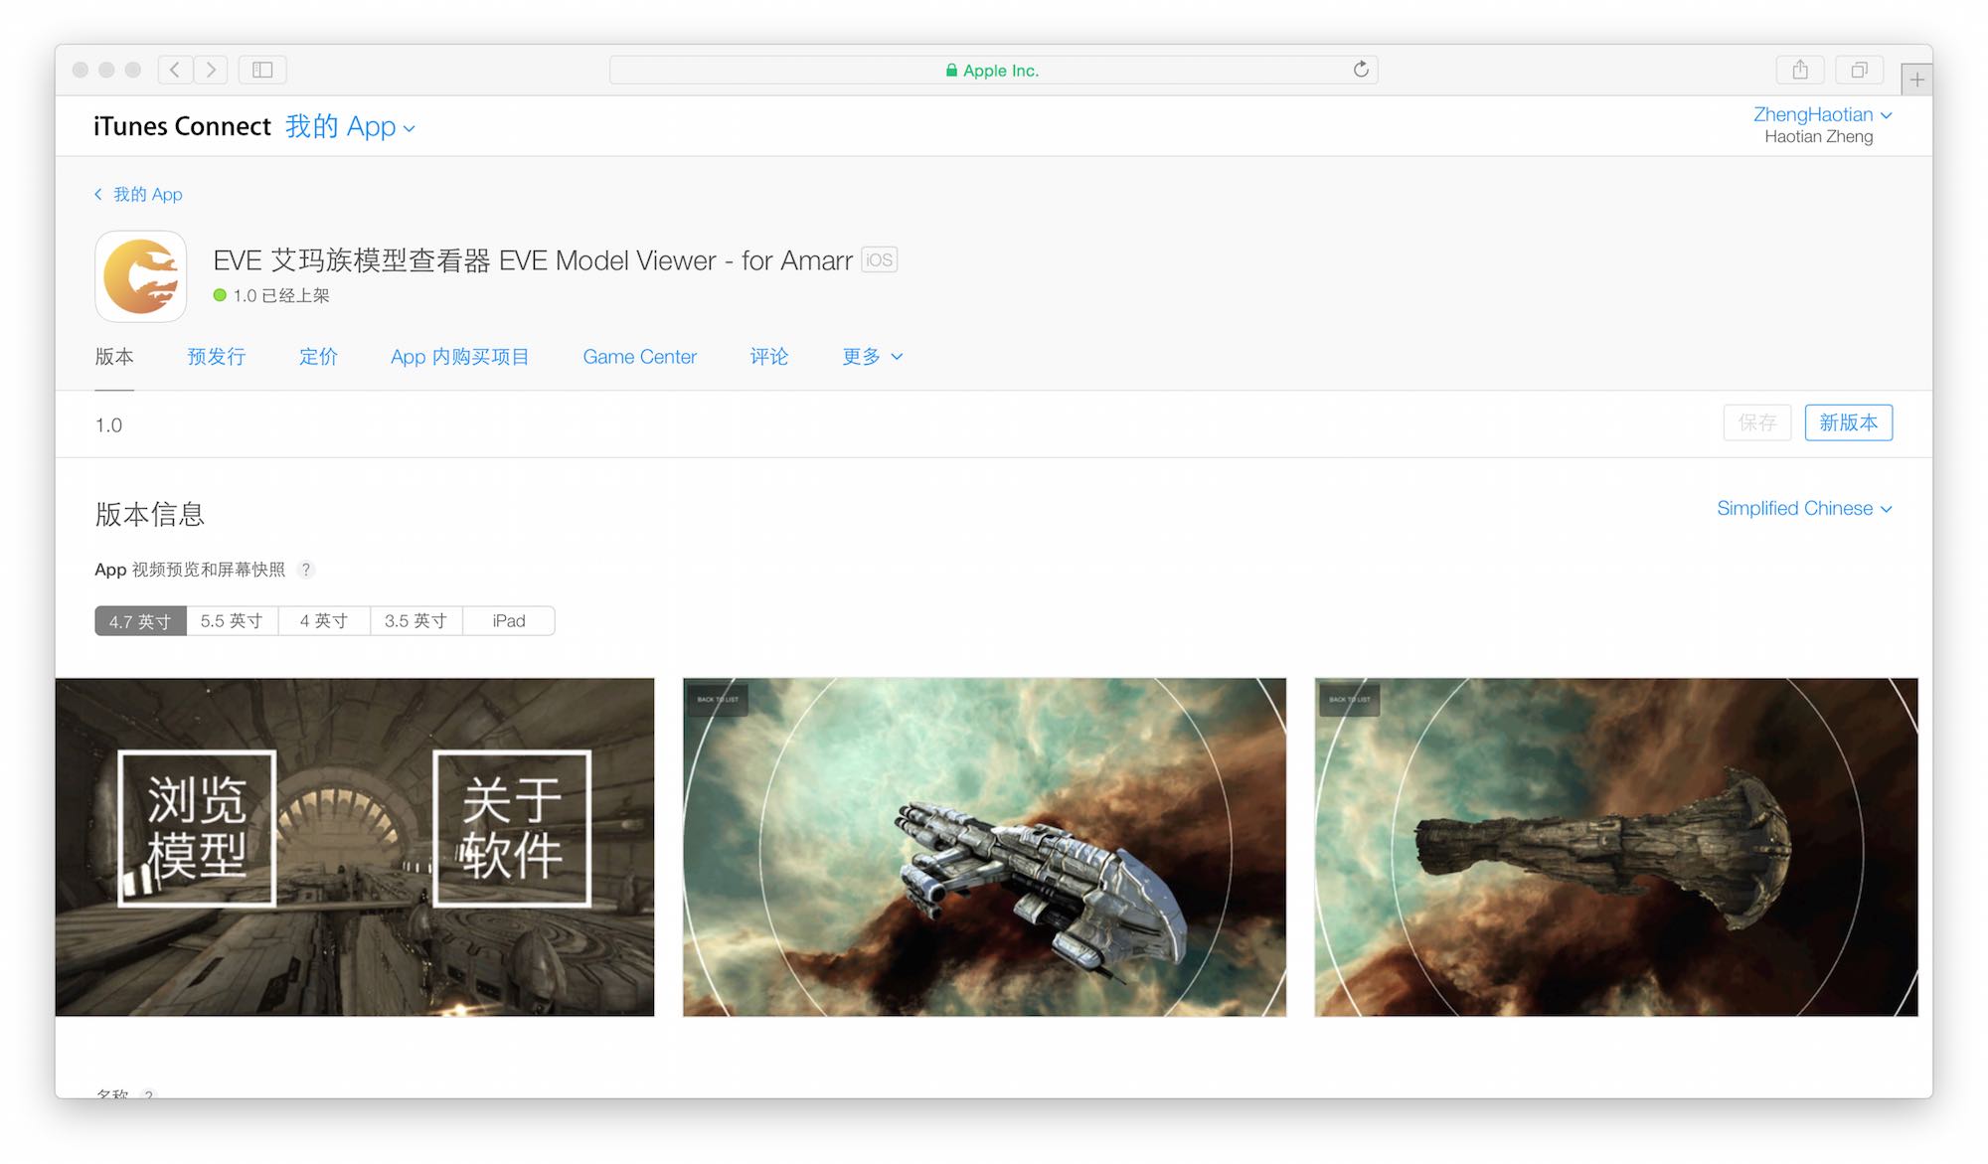This screenshot has height=1164, width=1988.
Task: Return to 我的 App list link
Action: [138, 195]
